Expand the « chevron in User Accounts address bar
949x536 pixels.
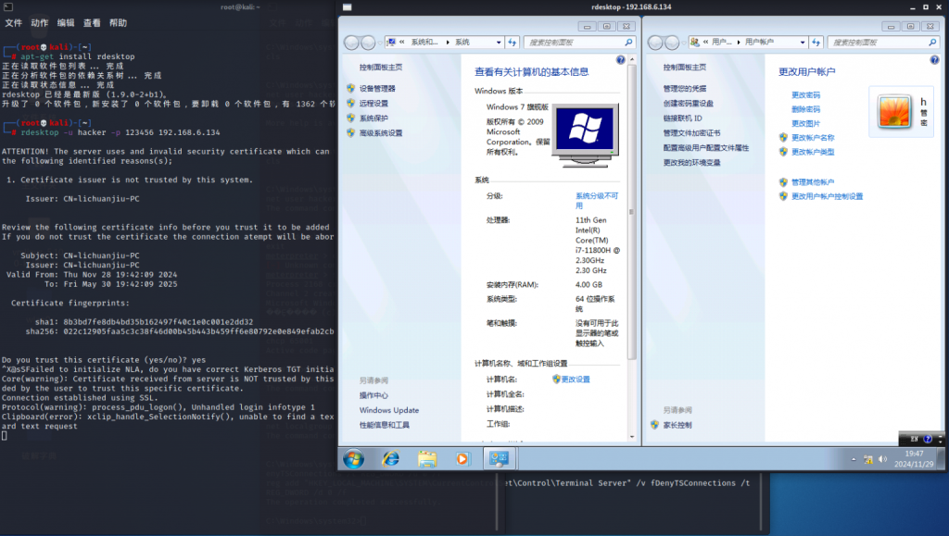pyautogui.click(x=705, y=42)
